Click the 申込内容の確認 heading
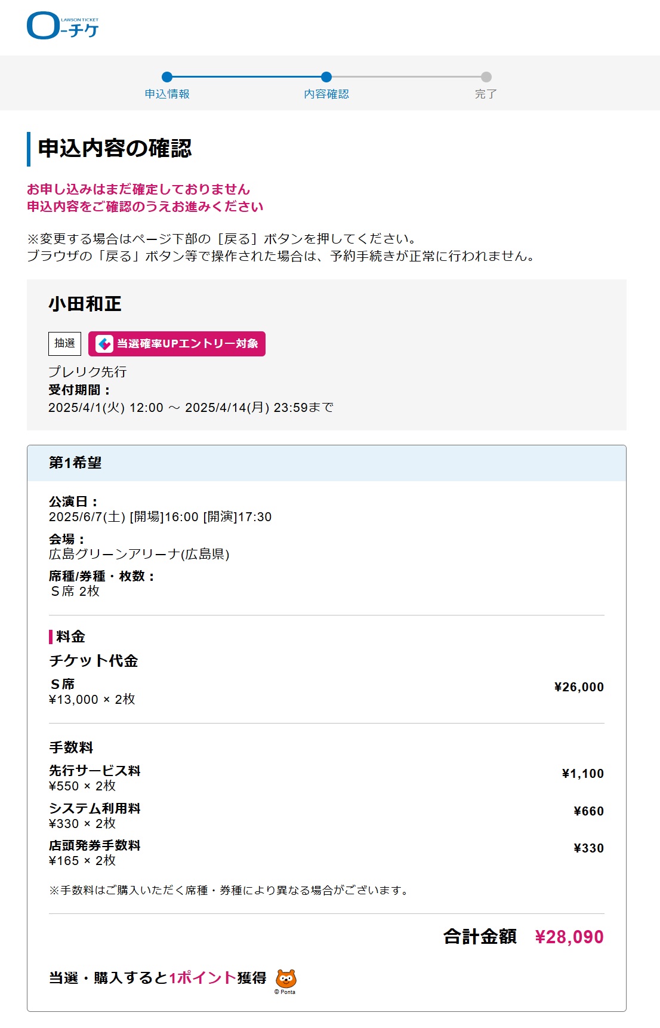 tap(115, 149)
